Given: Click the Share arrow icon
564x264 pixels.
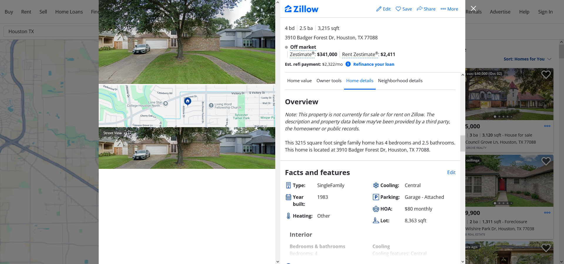Looking at the screenshot, I should pyautogui.click(x=419, y=9).
